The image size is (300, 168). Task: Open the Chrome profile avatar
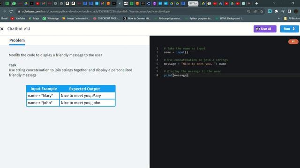296,11
